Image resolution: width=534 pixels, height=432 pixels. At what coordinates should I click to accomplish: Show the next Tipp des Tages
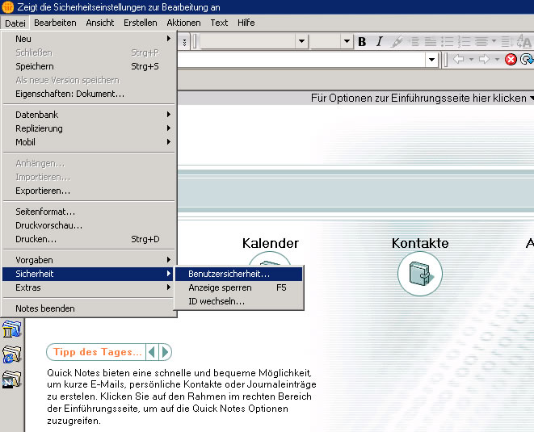tap(165, 352)
